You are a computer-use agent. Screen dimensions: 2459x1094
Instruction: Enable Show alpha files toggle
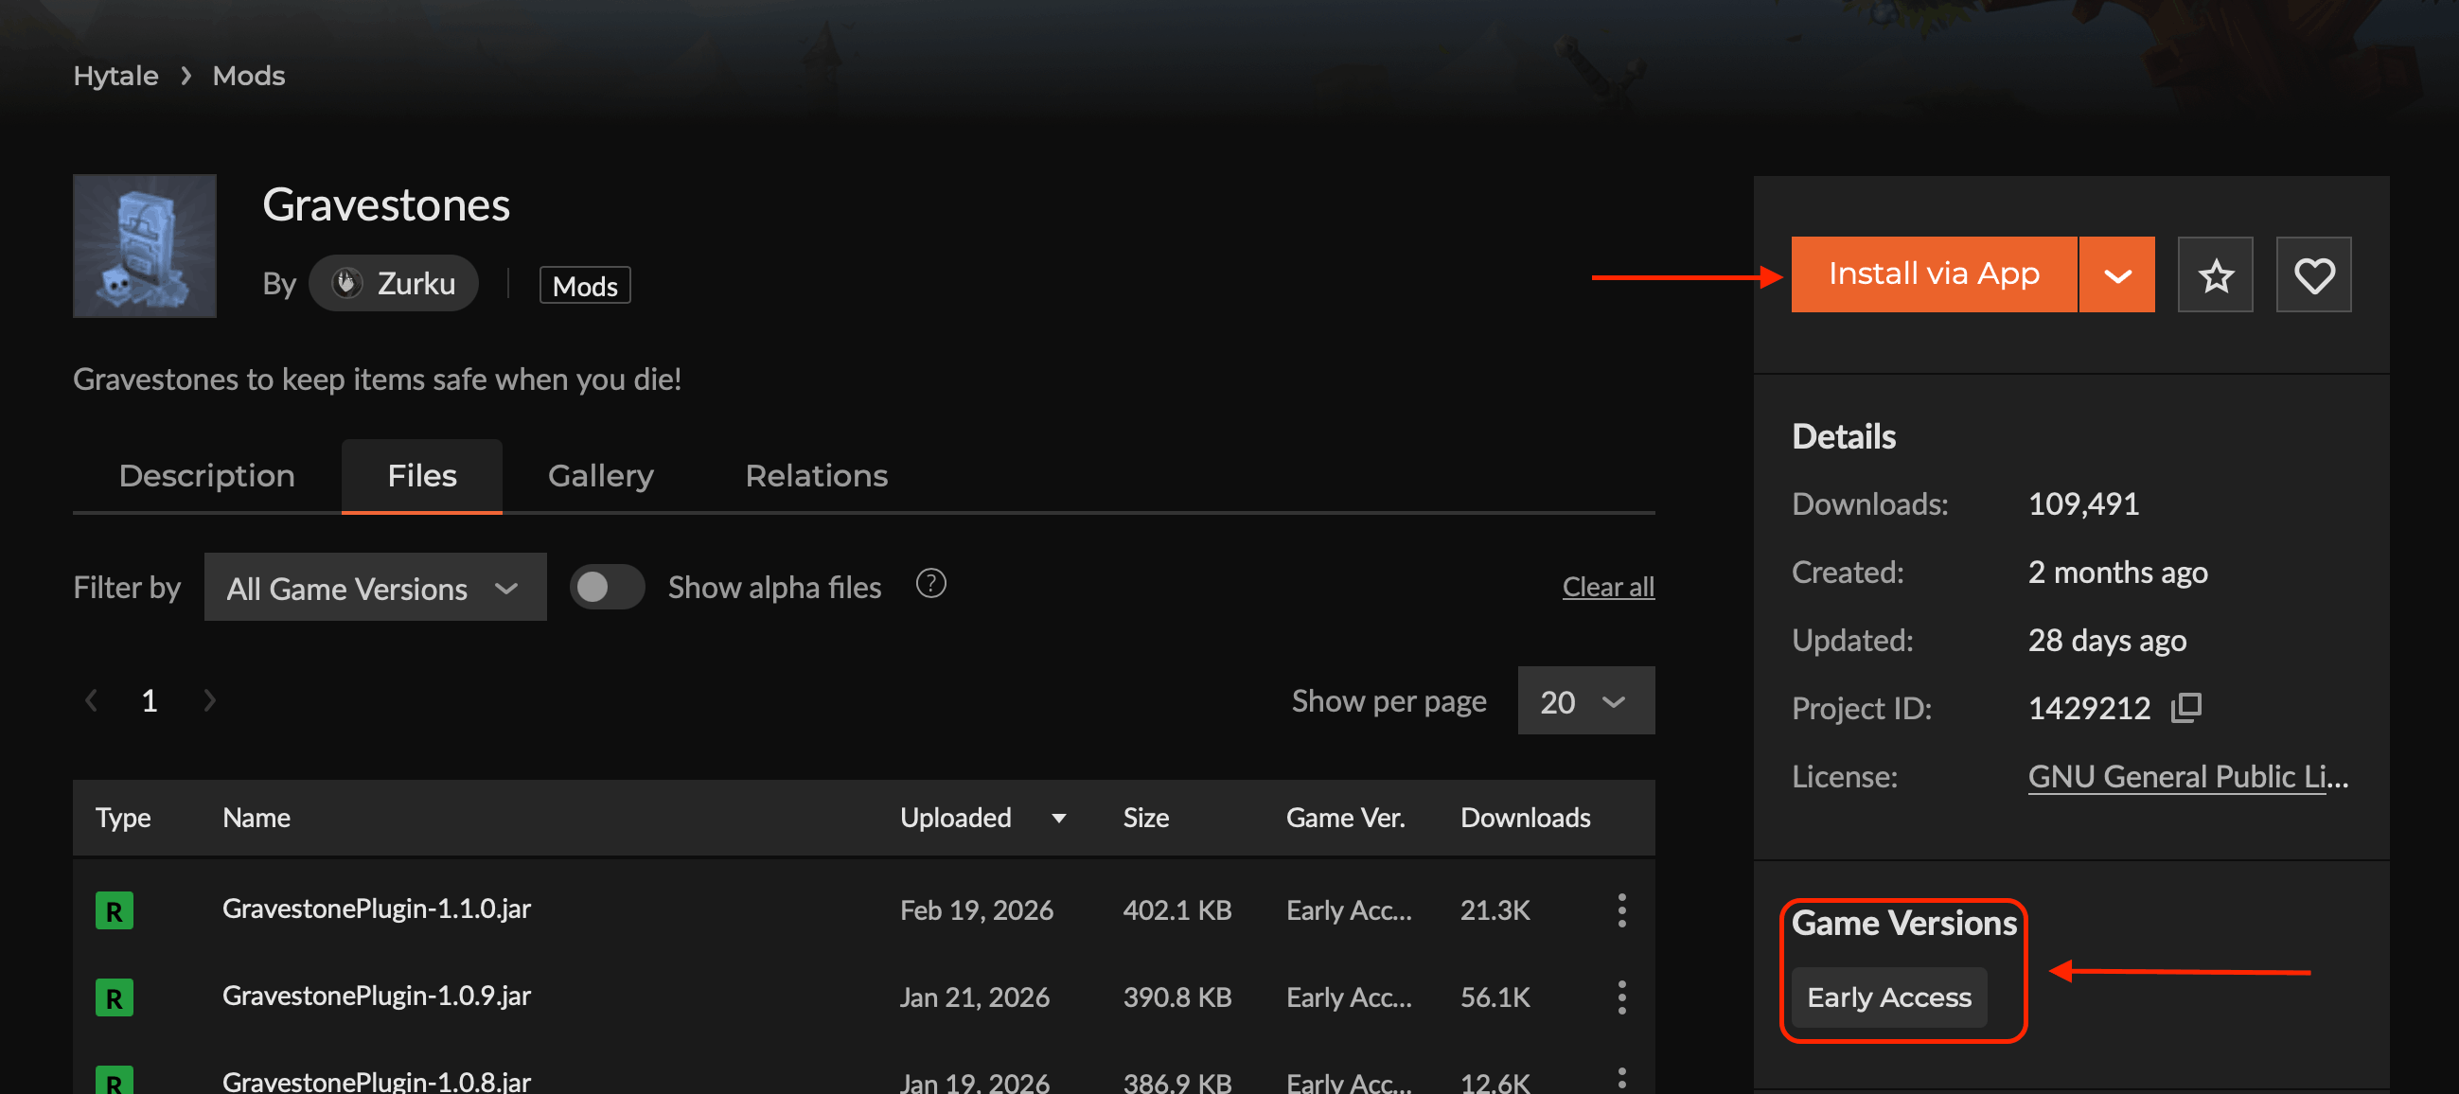[x=606, y=587]
